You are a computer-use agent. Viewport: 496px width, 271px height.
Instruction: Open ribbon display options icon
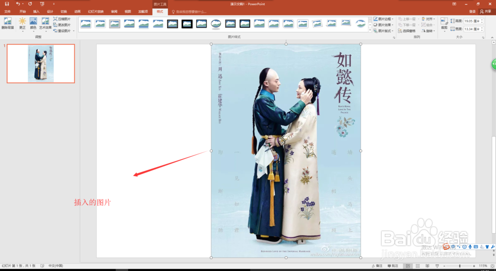(454, 4)
